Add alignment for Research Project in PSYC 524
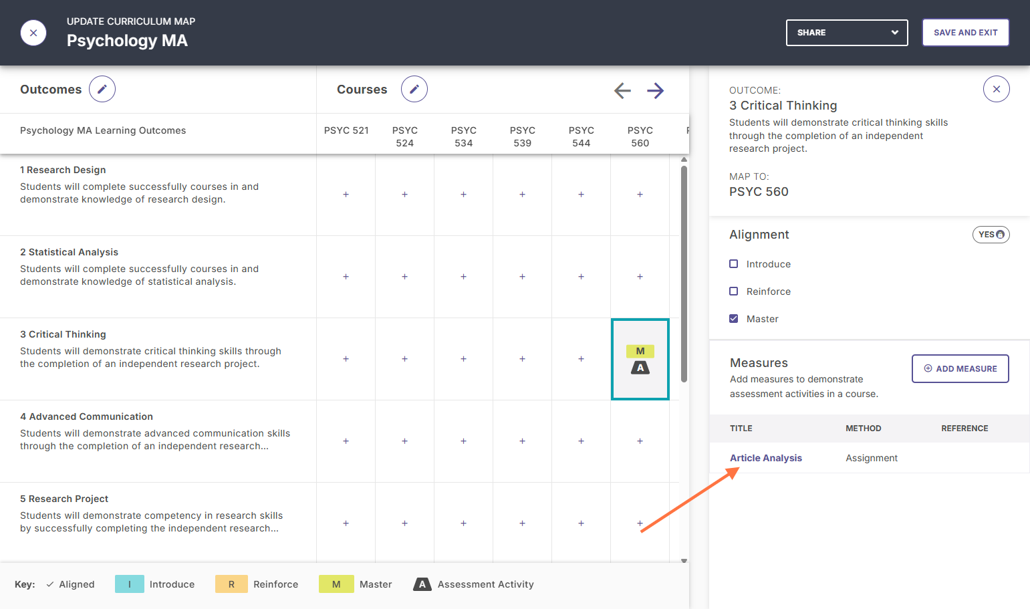 pyautogui.click(x=404, y=523)
